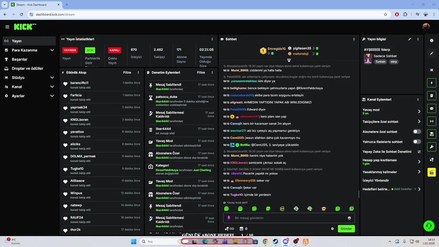Image resolution: width=439 pixels, height=247 pixels.
Task: Edit stream info with the Yayın bilgisi pencil
Action: coord(410,39)
